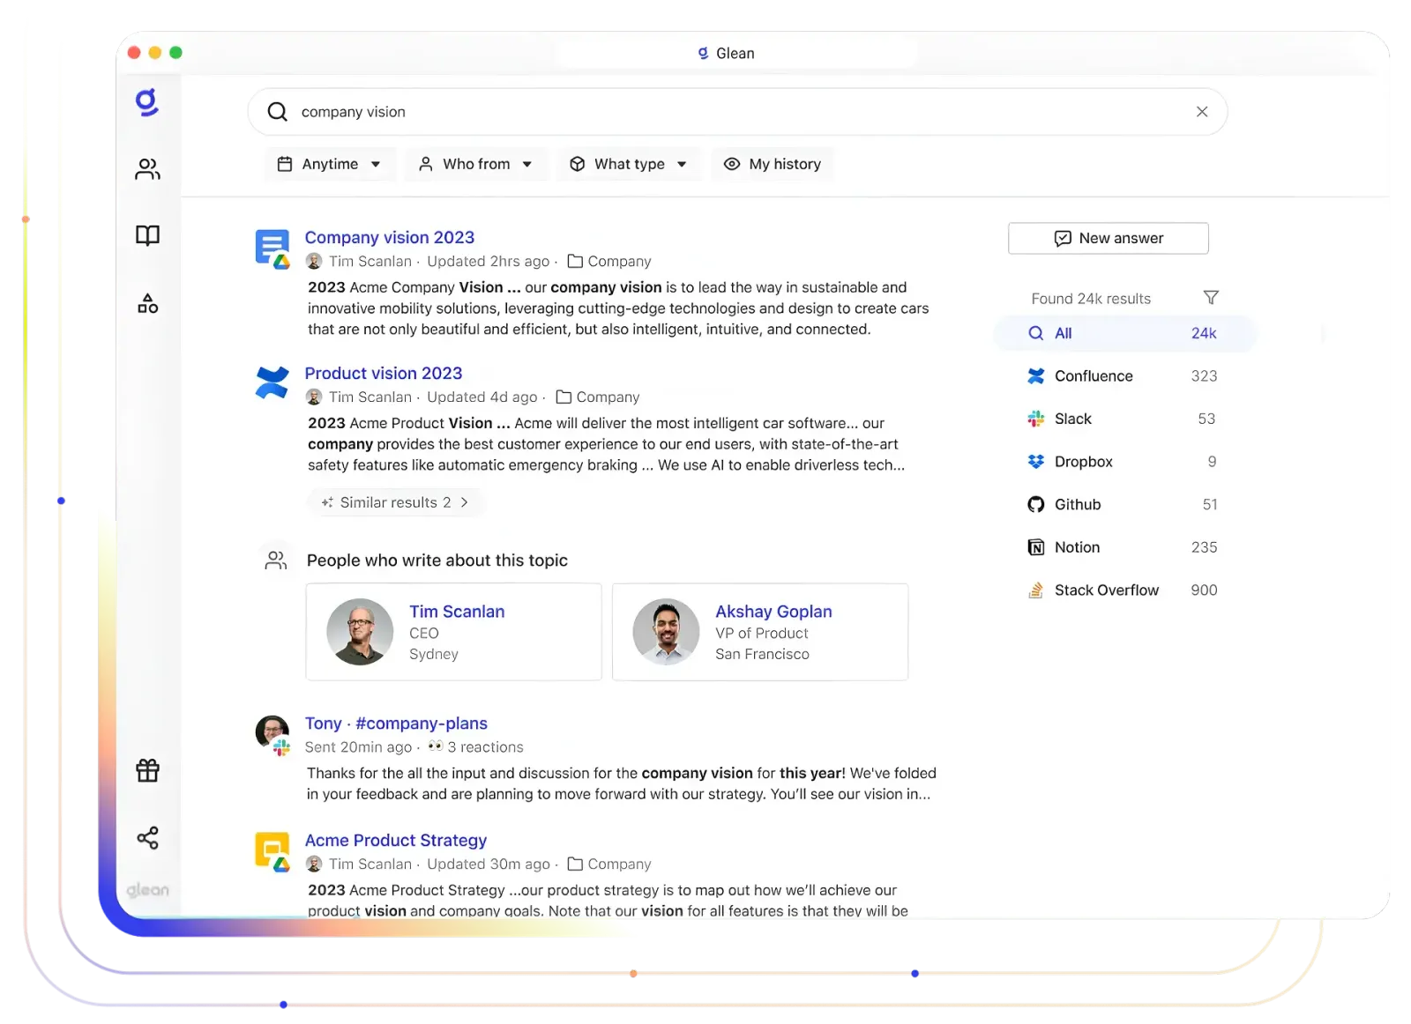Click the Github logo in results filter
This screenshot has height=1024, width=1411.
1035,505
